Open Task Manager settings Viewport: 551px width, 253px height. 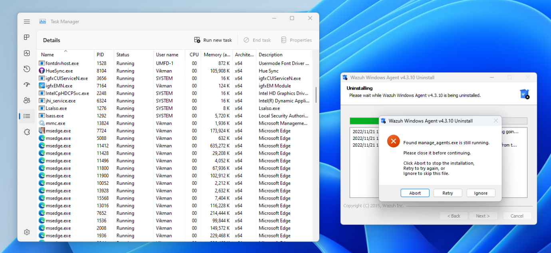[27, 232]
